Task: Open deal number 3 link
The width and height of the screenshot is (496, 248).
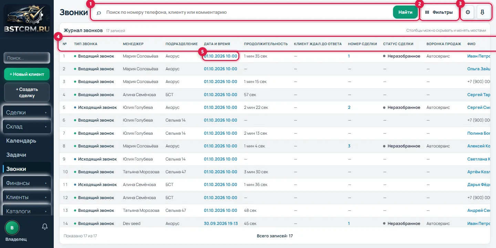Action: coord(349,146)
